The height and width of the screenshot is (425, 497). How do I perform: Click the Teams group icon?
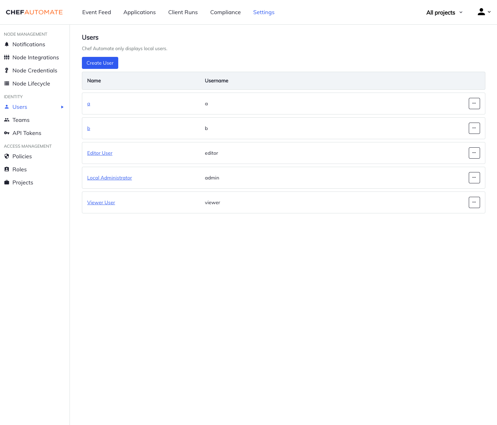click(x=7, y=120)
